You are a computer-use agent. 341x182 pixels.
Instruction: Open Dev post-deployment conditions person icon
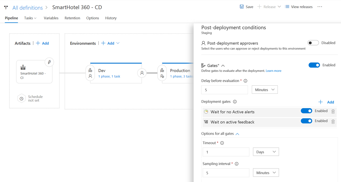tap(142, 73)
